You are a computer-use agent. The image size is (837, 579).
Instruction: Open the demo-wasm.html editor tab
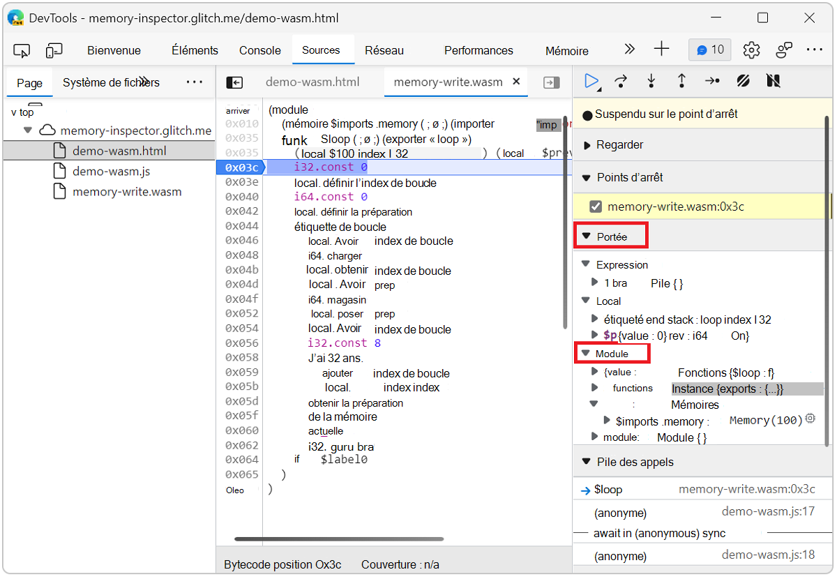(x=312, y=82)
